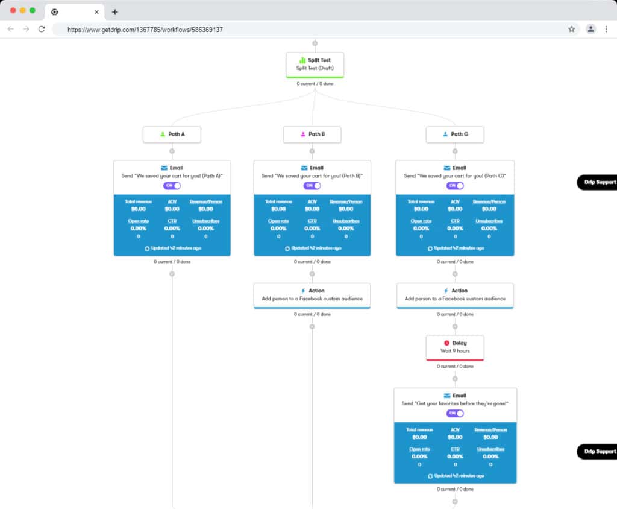Viewport: 617px width, 509px height.
Task: Click the pink Path B person icon
Action: pos(303,134)
